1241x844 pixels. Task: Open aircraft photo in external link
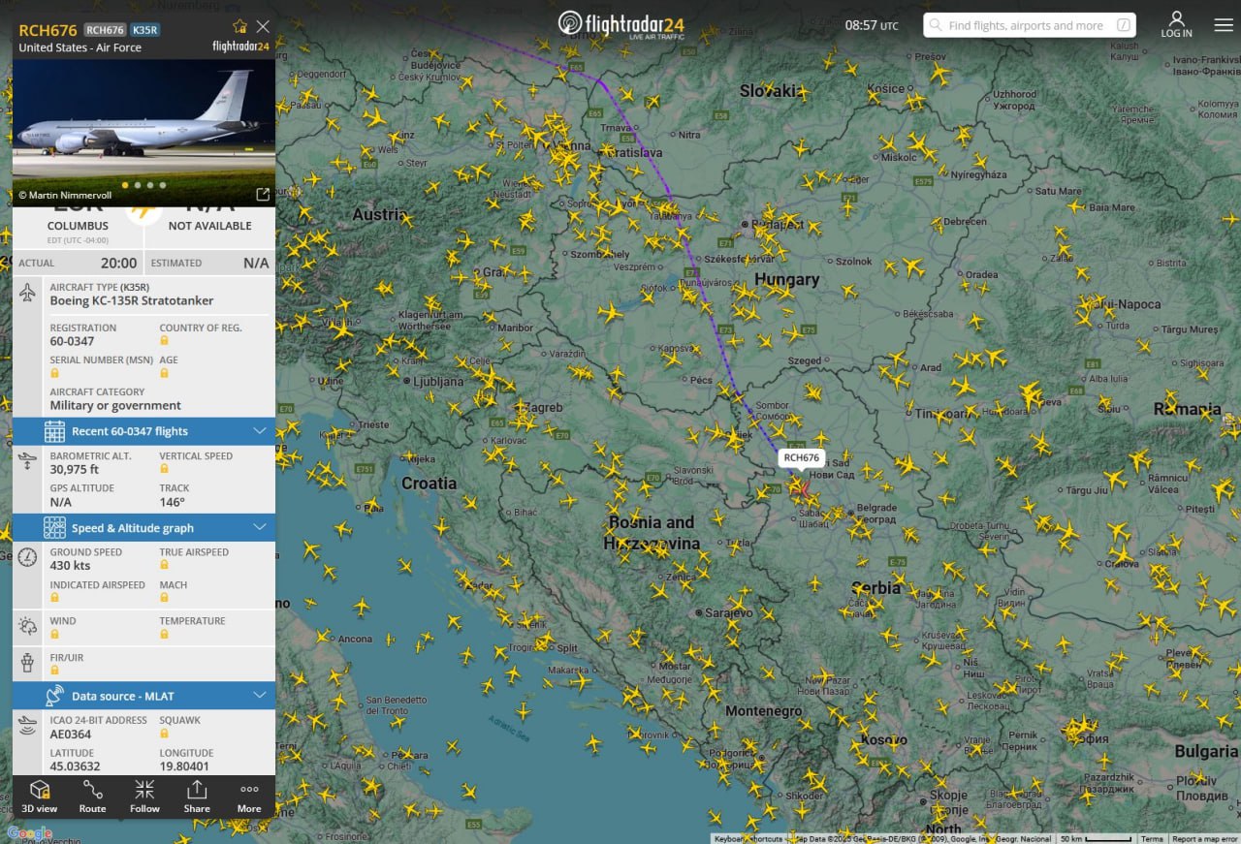point(263,195)
